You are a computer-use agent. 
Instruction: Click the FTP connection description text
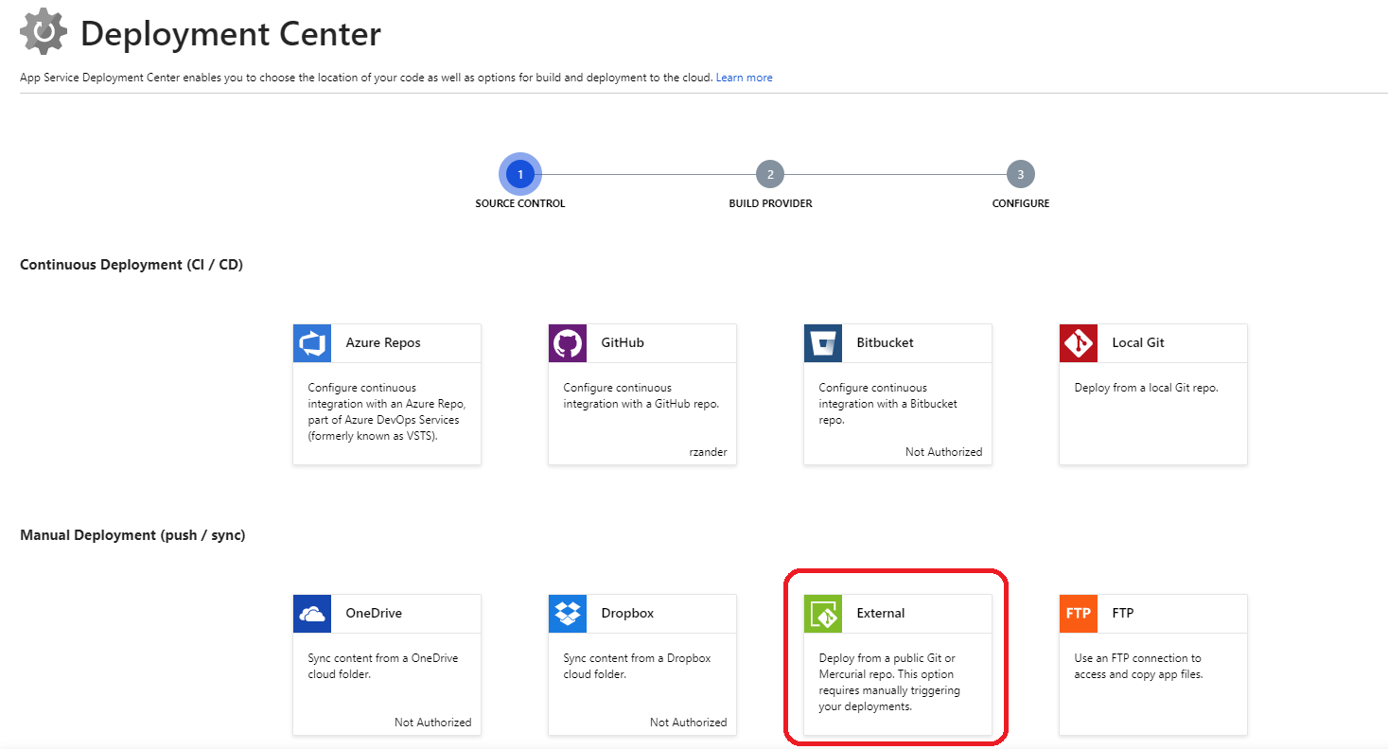[x=1138, y=667]
